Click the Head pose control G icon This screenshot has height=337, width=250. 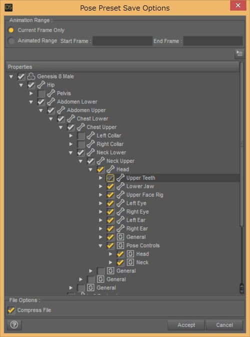coord(130,254)
